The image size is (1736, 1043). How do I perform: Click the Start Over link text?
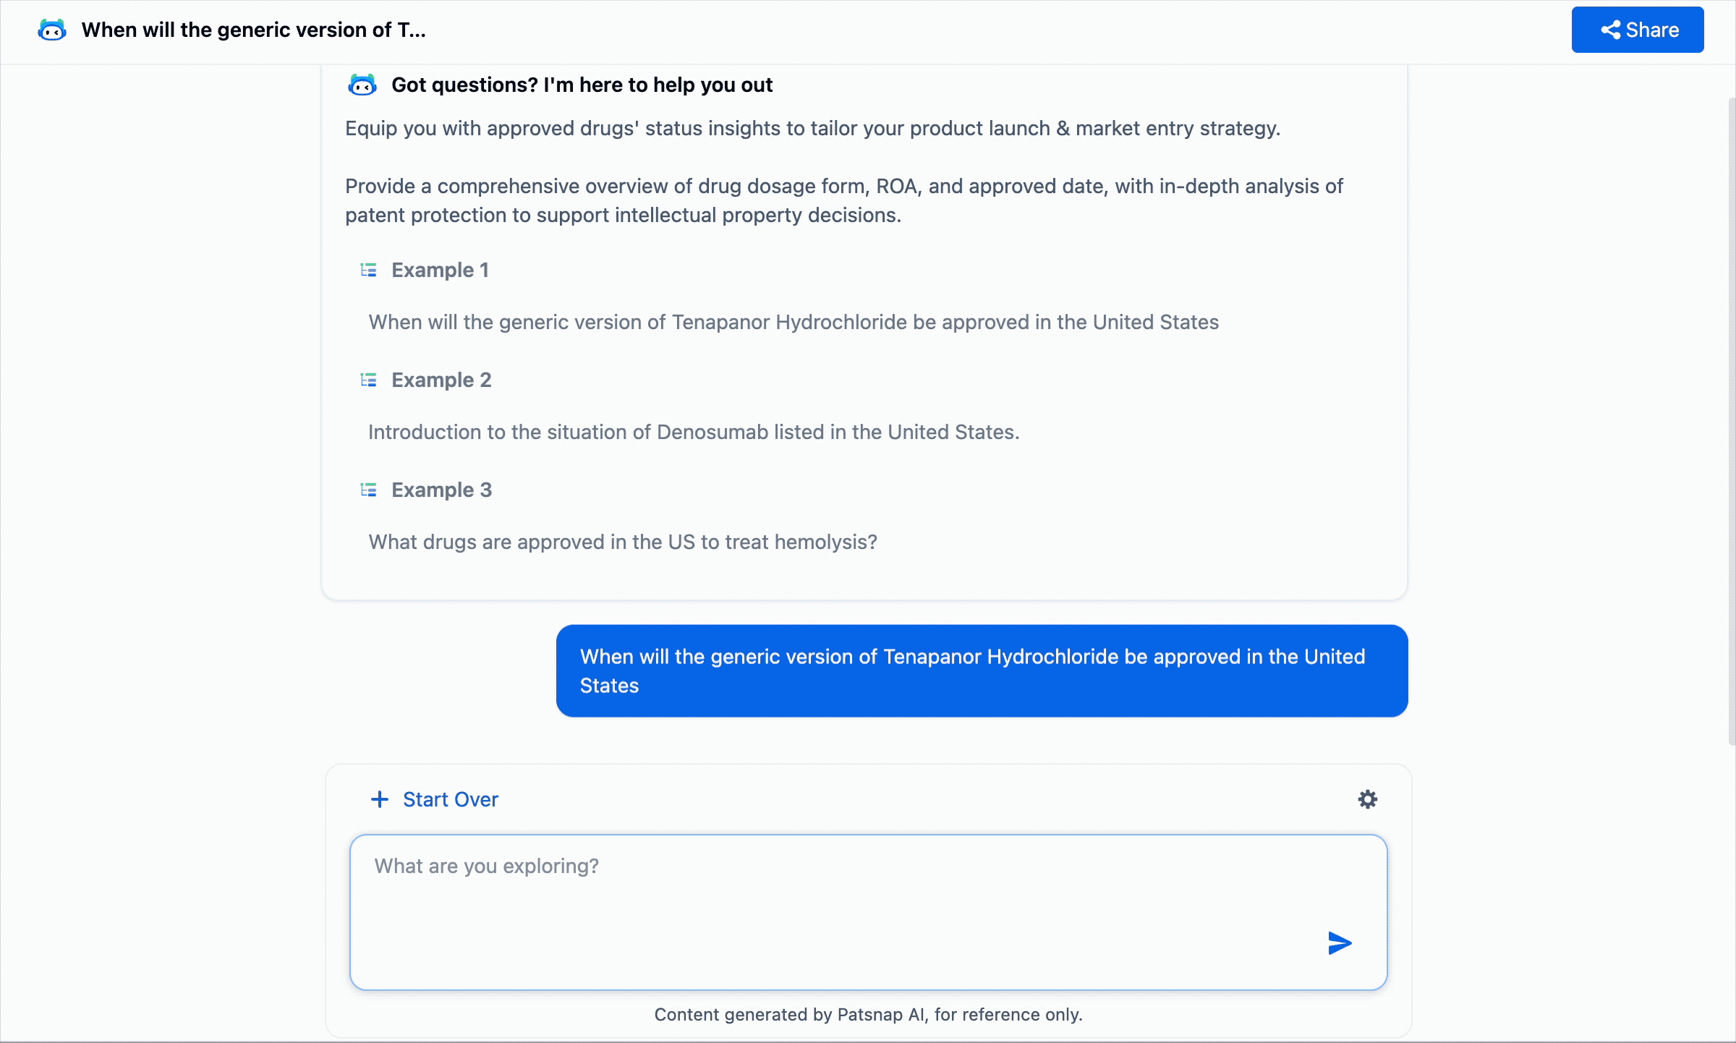pos(450,799)
